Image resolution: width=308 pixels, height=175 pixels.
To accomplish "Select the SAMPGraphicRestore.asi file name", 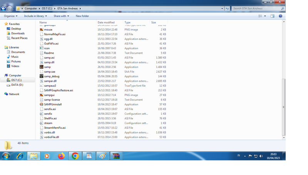I will (x=59, y=91).
